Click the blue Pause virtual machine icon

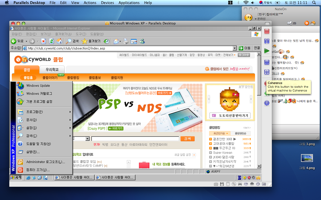pos(267,41)
